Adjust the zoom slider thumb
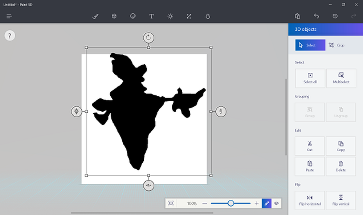The image size is (363, 215). (231, 203)
